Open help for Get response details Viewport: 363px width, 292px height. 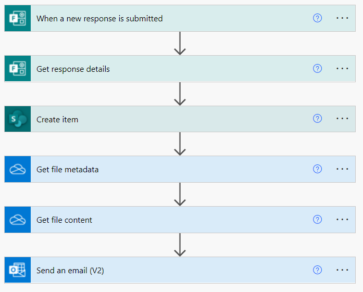coord(318,69)
